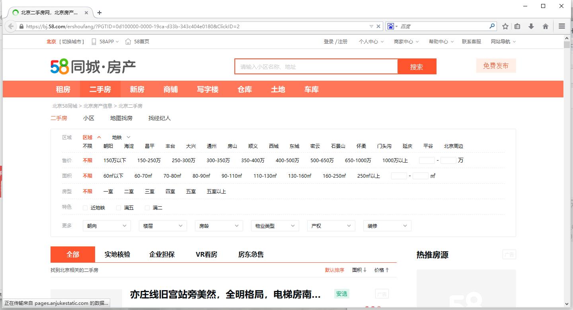The image size is (573, 310).
Task: Click the 58同城 logo
Action: point(93,66)
